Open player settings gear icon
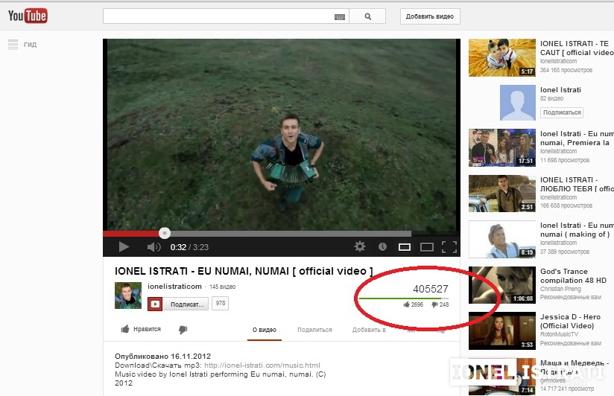614x396 pixels. pos(360,247)
